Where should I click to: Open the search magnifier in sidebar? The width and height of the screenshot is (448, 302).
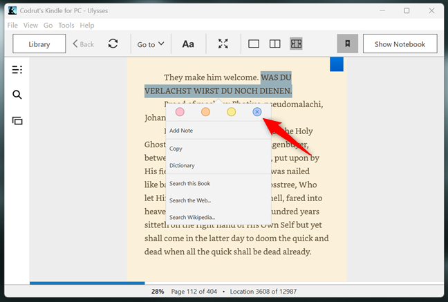point(17,95)
